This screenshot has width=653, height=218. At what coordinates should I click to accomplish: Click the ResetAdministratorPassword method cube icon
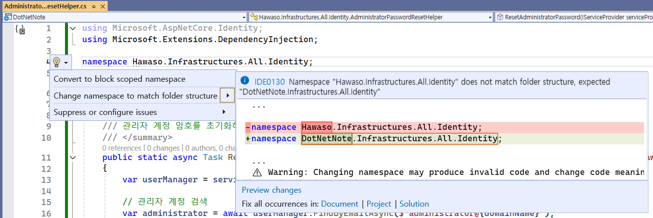(x=500, y=17)
